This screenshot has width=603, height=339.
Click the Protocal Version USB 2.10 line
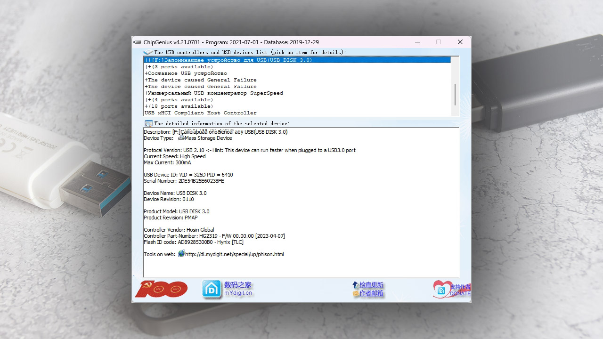pyautogui.click(x=250, y=150)
